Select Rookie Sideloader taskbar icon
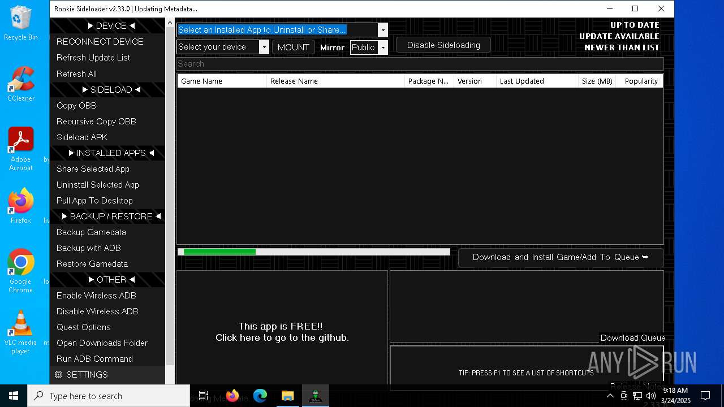 pyautogui.click(x=316, y=396)
